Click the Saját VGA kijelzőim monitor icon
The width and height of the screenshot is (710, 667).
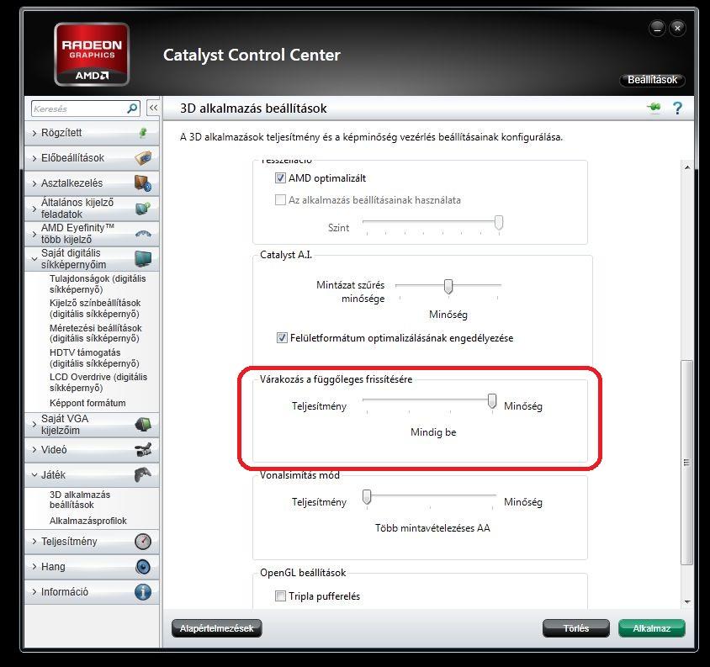coord(143,424)
